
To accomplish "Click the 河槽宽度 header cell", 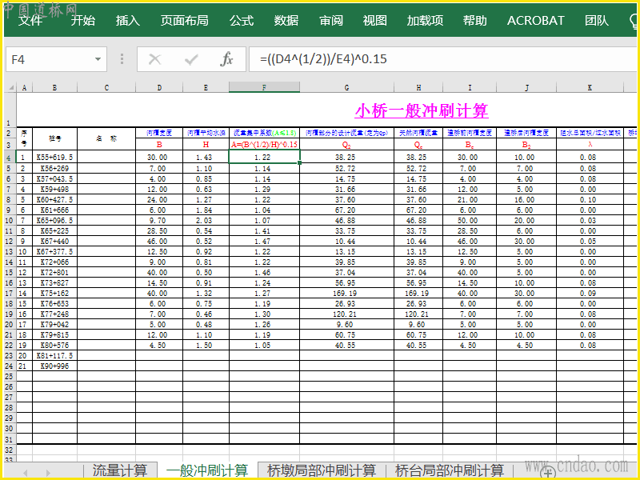I will point(159,133).
